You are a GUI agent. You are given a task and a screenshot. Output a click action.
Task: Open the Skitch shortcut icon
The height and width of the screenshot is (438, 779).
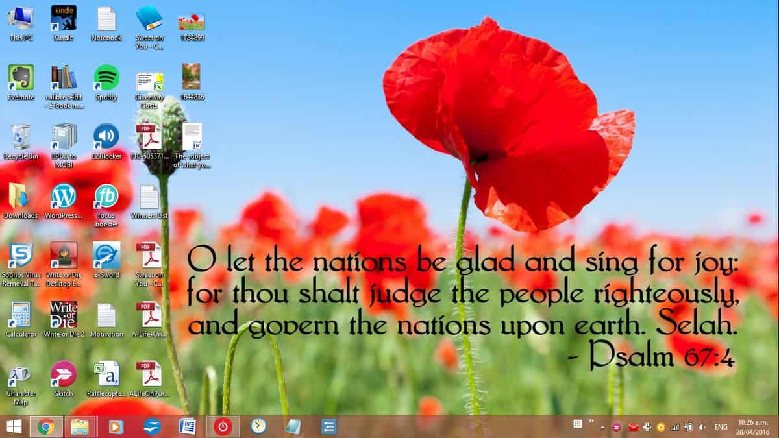tap(64, 374)
